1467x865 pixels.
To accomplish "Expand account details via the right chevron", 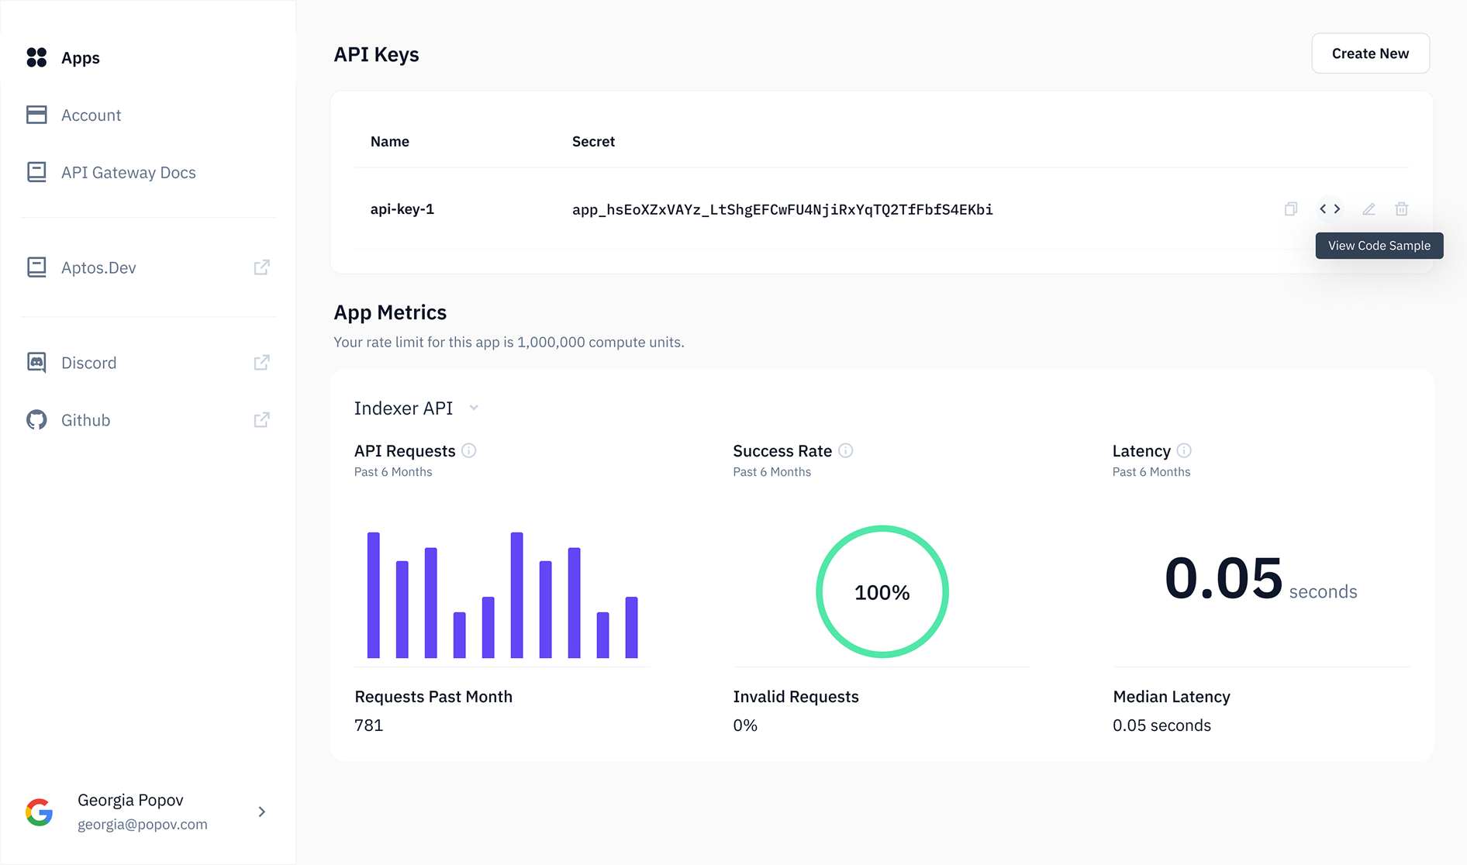I will tap(262, 812).
